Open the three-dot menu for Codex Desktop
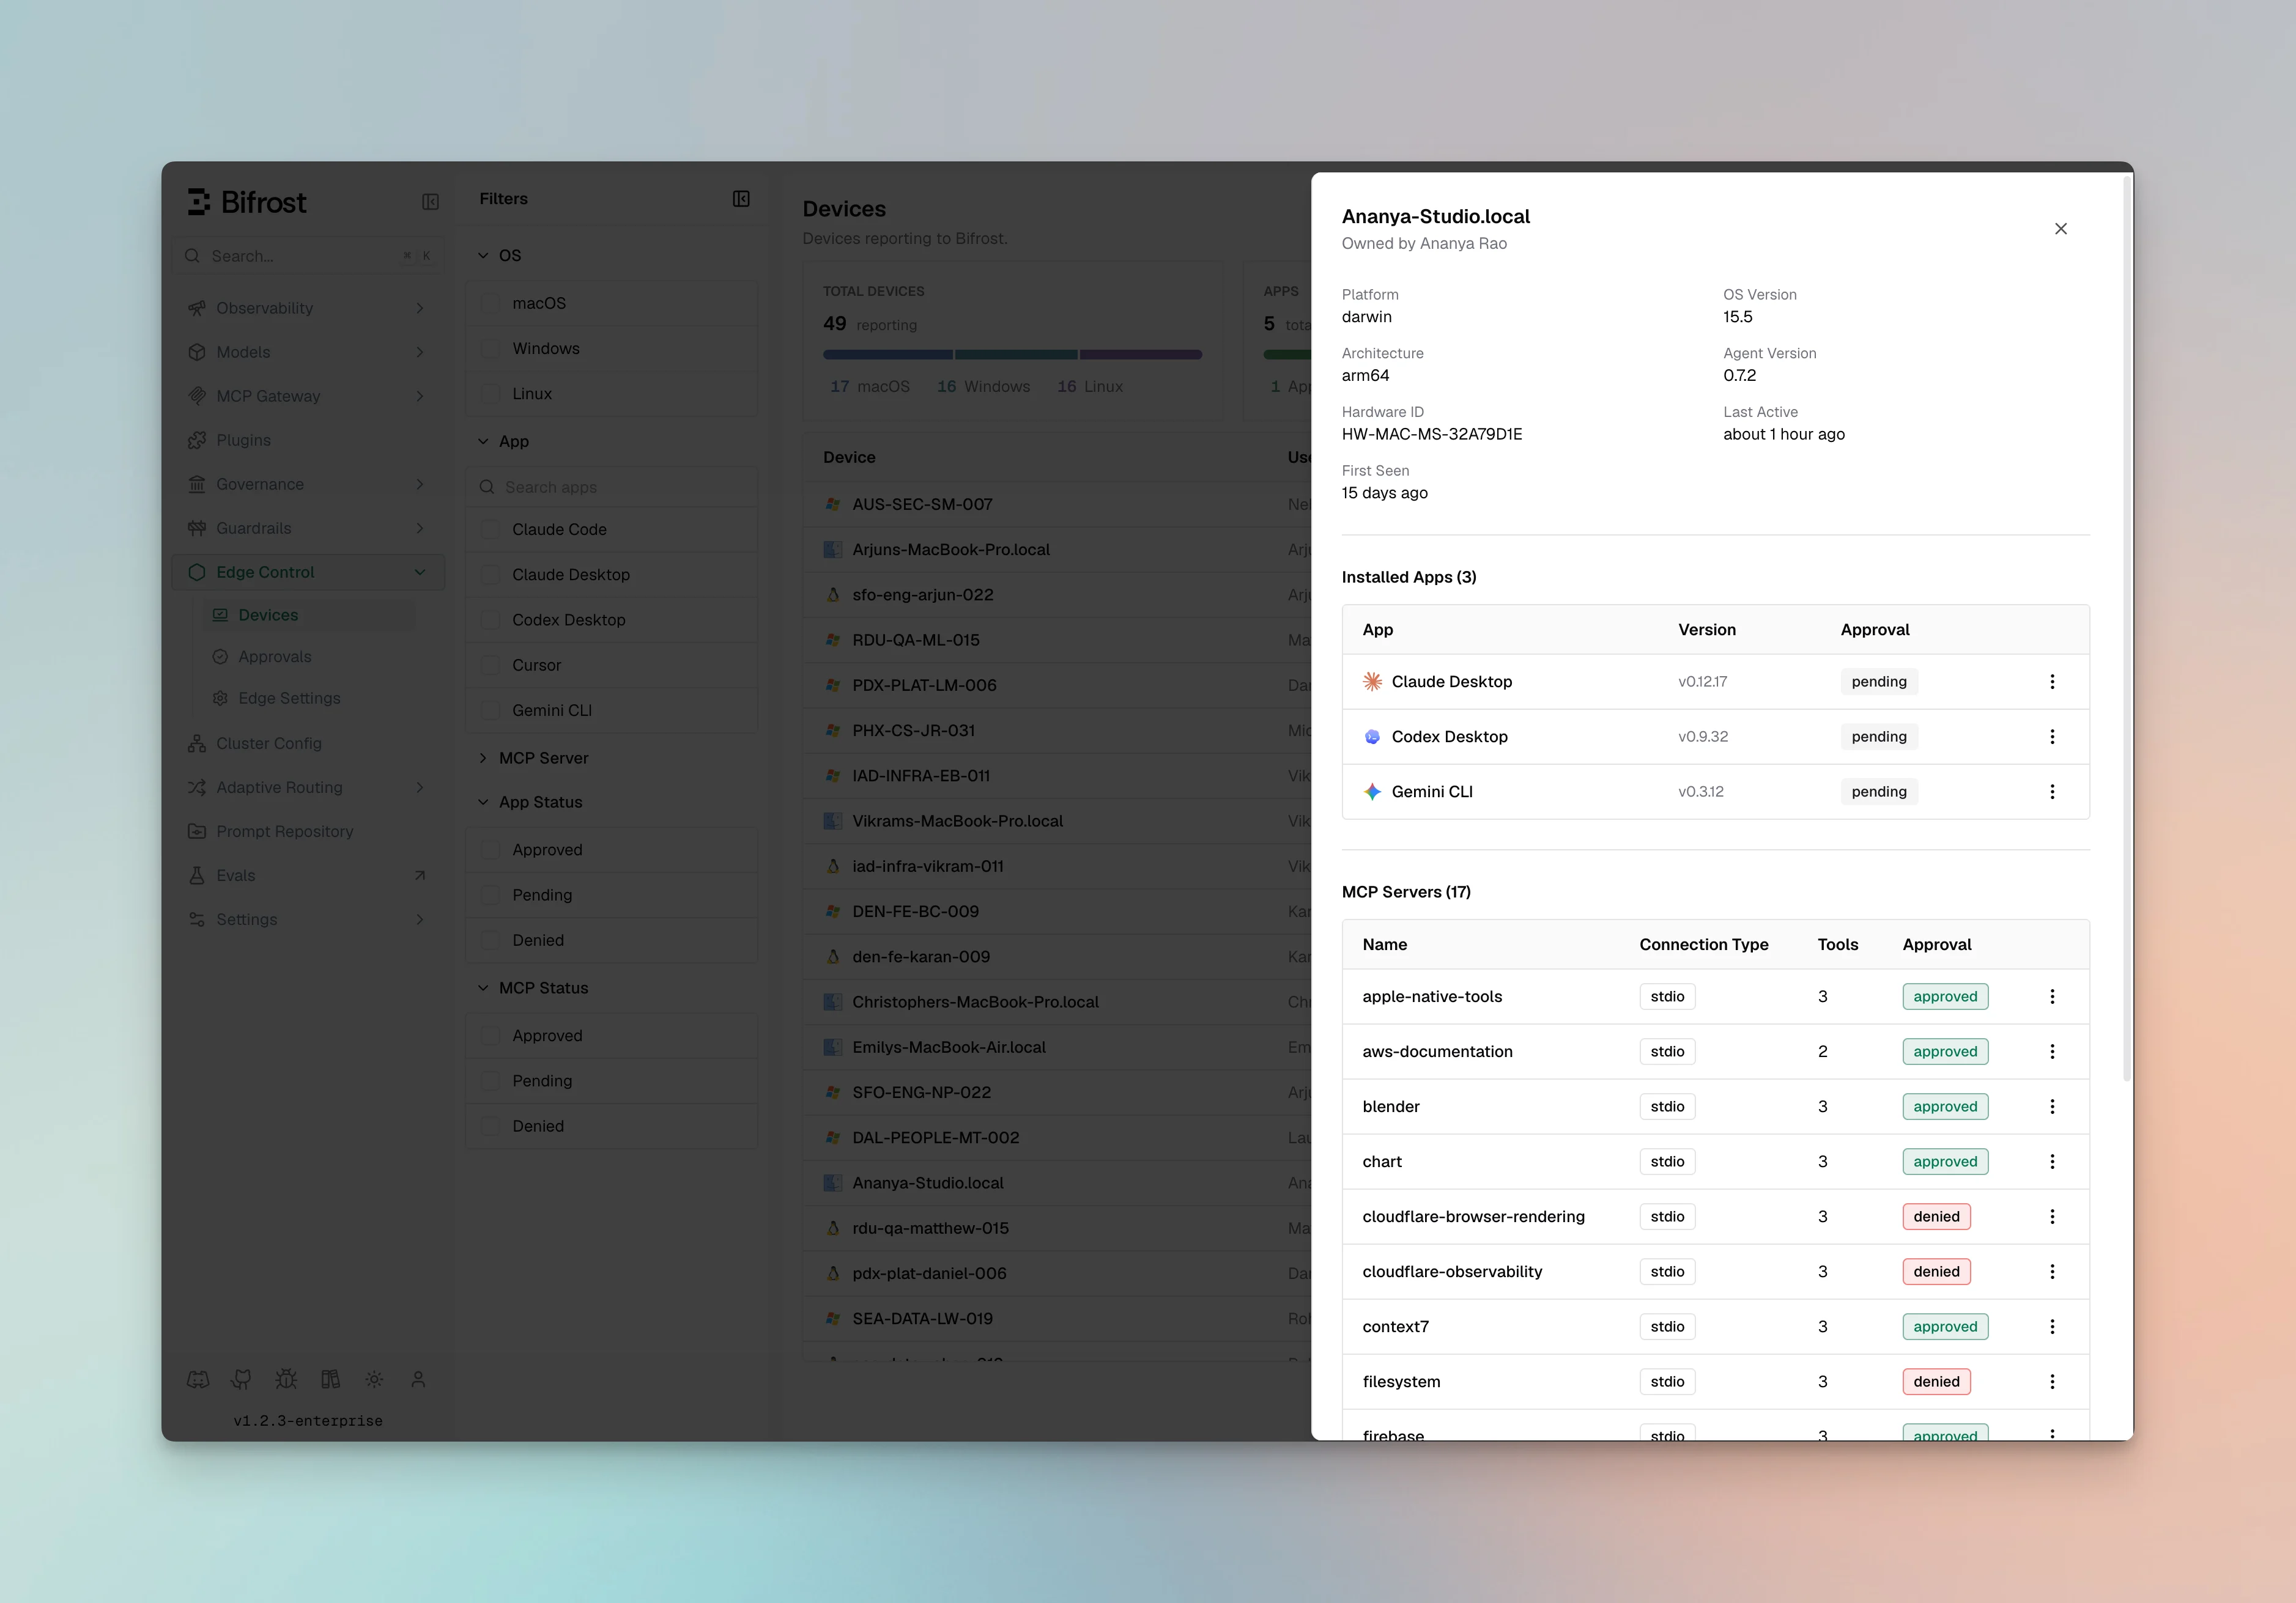 [2052, 737]
